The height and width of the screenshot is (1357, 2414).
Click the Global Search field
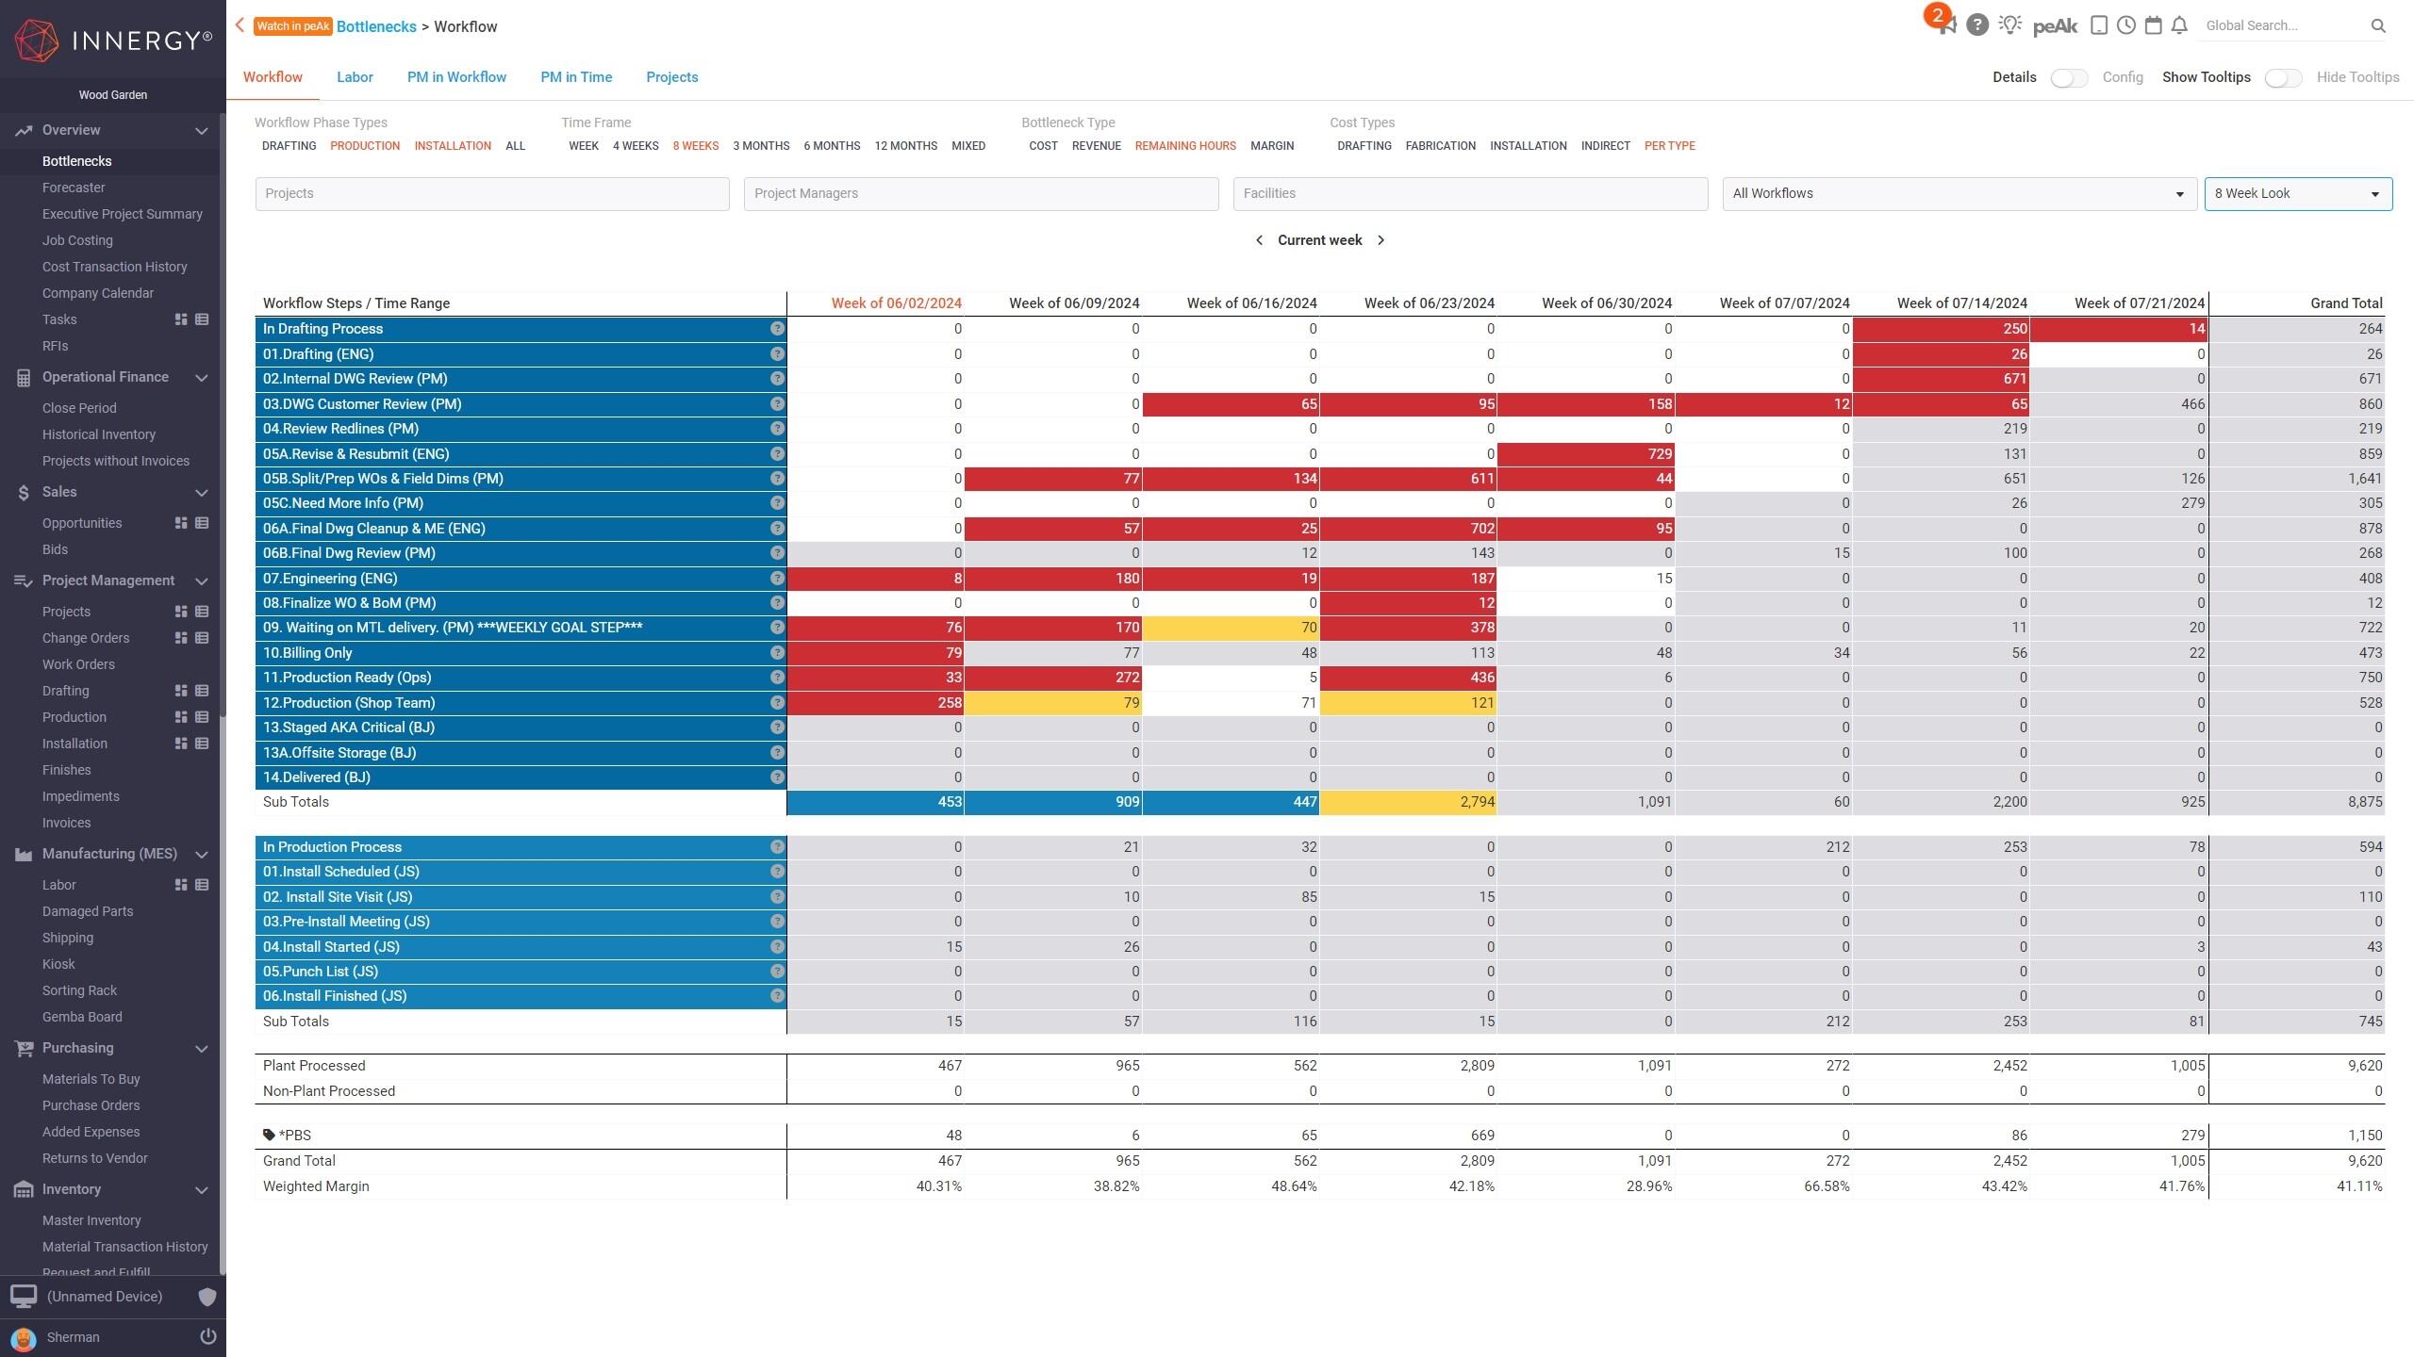pyautogui.click(x=2284, y=26)
